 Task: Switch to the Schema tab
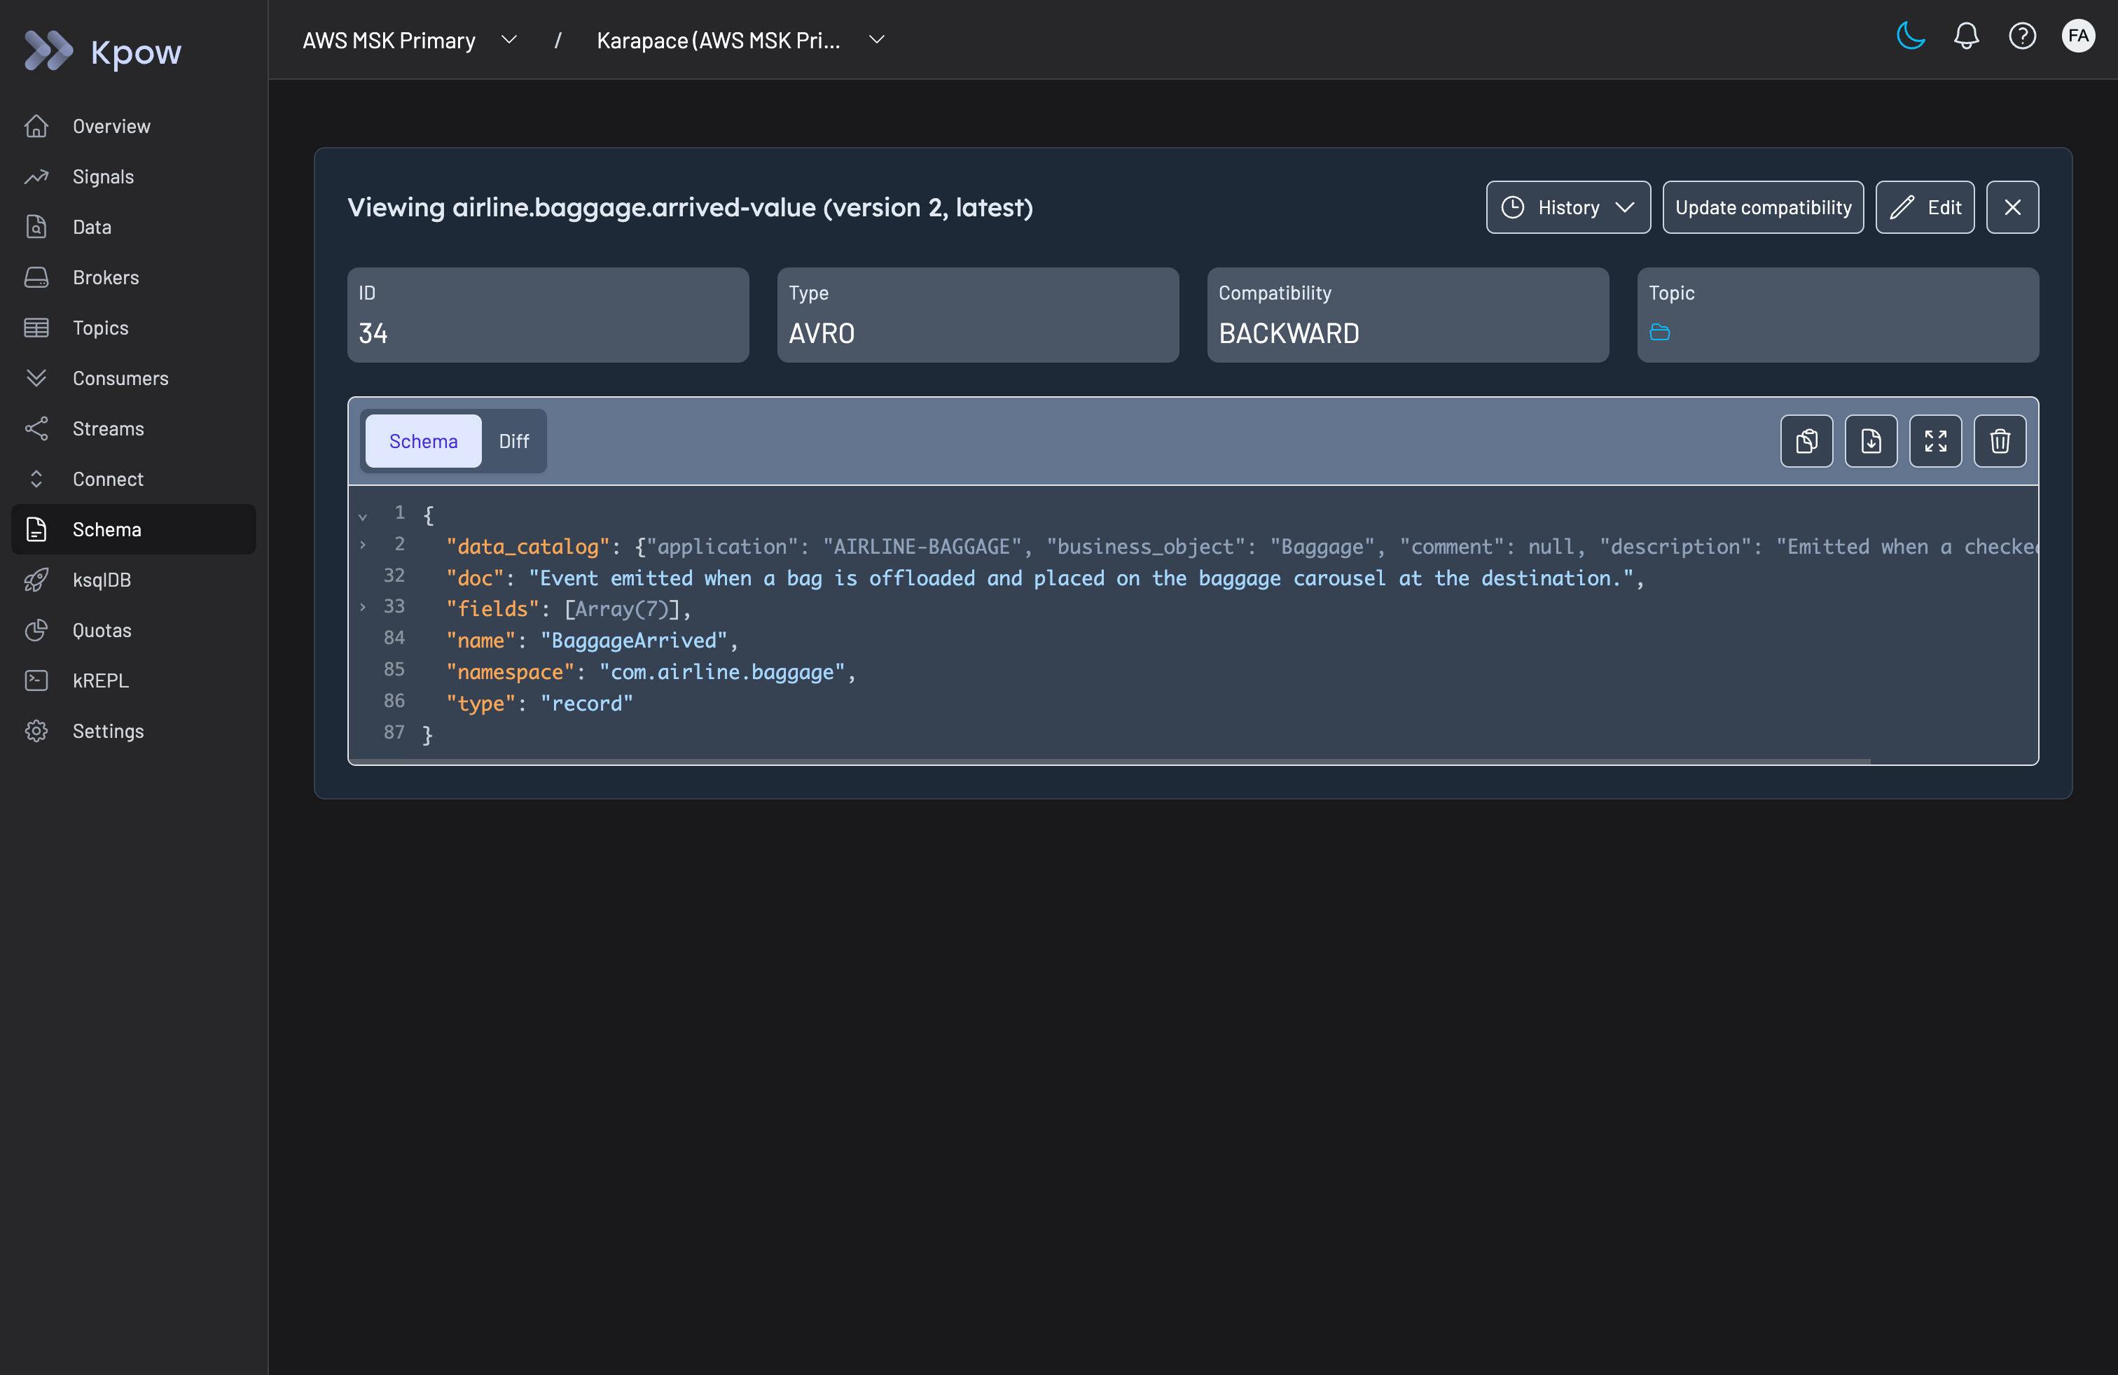coord(424,441)
